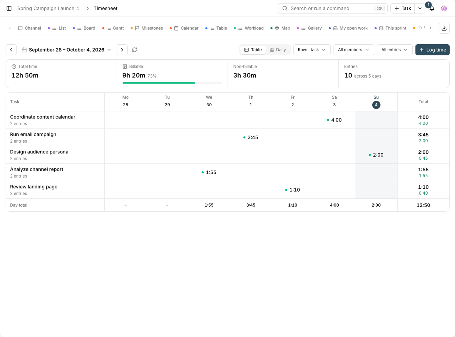Click the 1:55 Wednesday time entry
The width and height of the screenshot is (455, 337).
click(209, 172)
